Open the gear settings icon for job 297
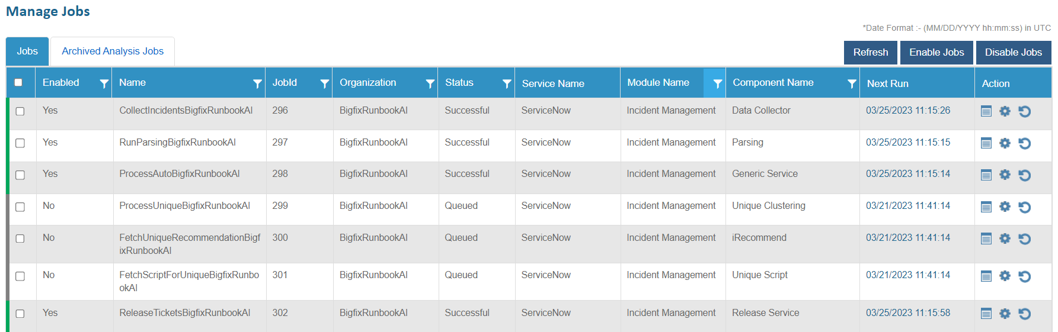The width and height of the screenshot is (1058, 332). click(x=1005, y=143)
